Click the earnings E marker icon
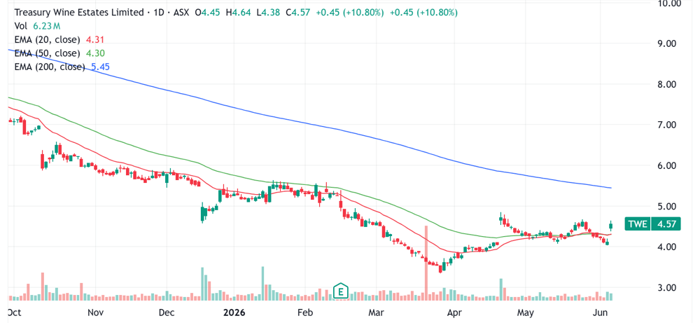The width and height of the screenshot is (700, 323). (341, 291)
